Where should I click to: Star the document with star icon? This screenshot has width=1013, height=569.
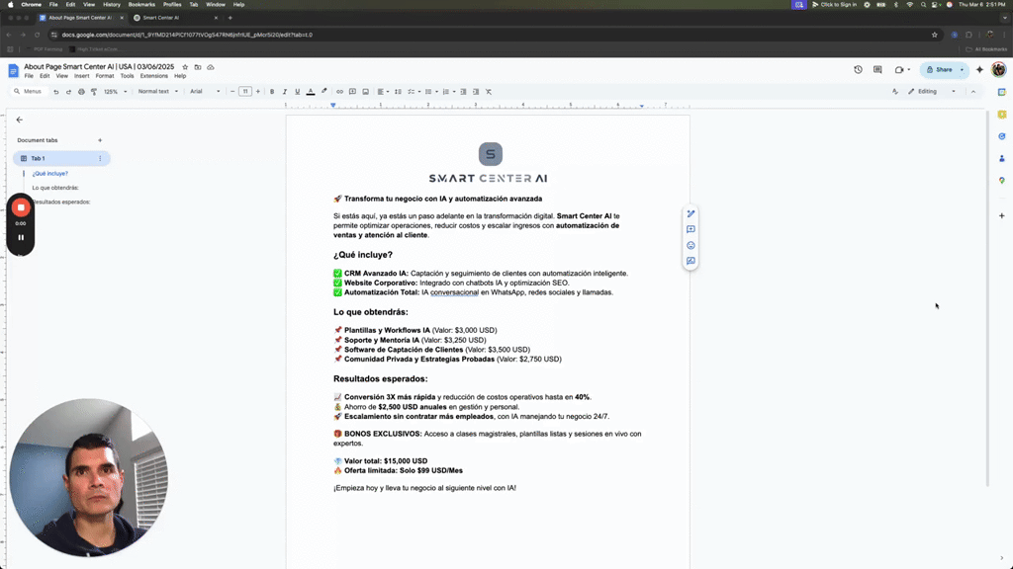pos(185,67)
